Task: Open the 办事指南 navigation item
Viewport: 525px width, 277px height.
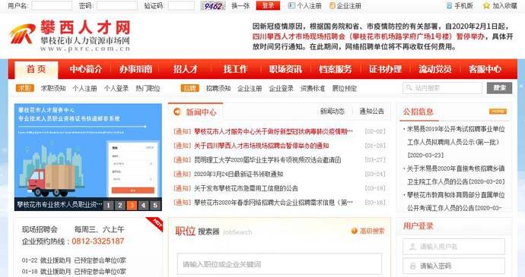Action: [135, 69]
